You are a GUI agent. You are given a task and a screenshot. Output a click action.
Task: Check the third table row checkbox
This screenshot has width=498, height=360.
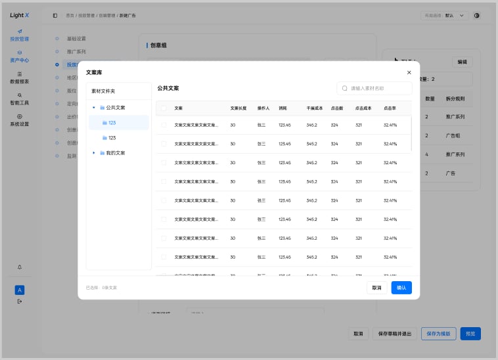click(x=164, y=162)
